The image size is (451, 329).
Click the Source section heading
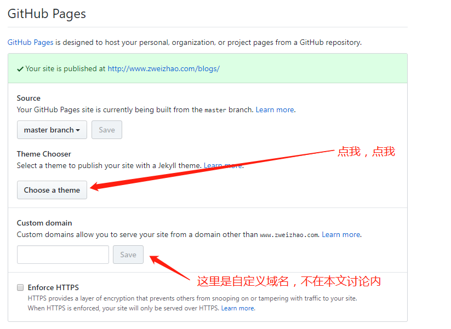click(x=28, y=99)
